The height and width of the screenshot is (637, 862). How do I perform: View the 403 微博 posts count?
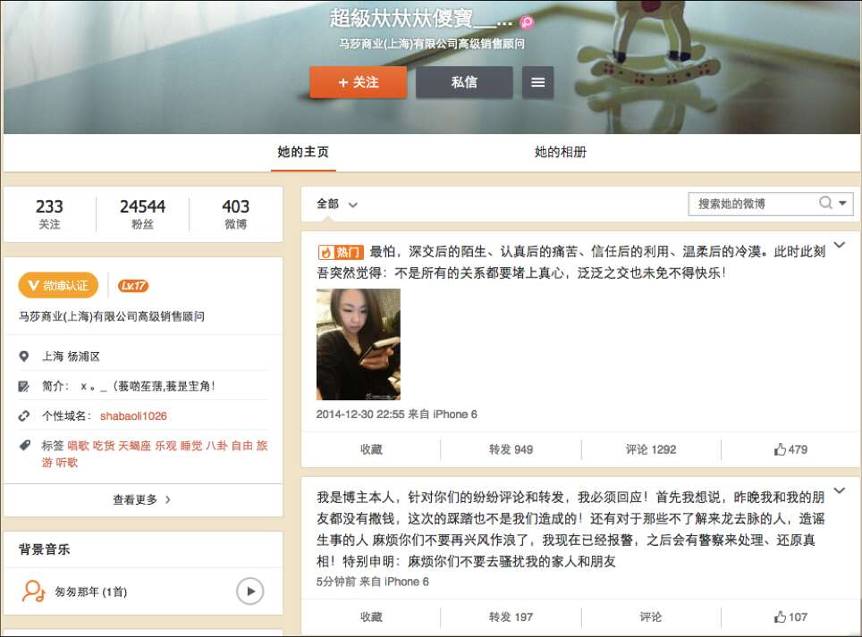pos(236,214)
